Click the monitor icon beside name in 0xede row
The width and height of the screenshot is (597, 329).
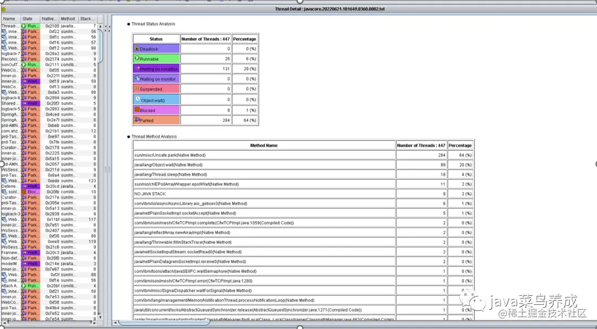coord(4,181)
